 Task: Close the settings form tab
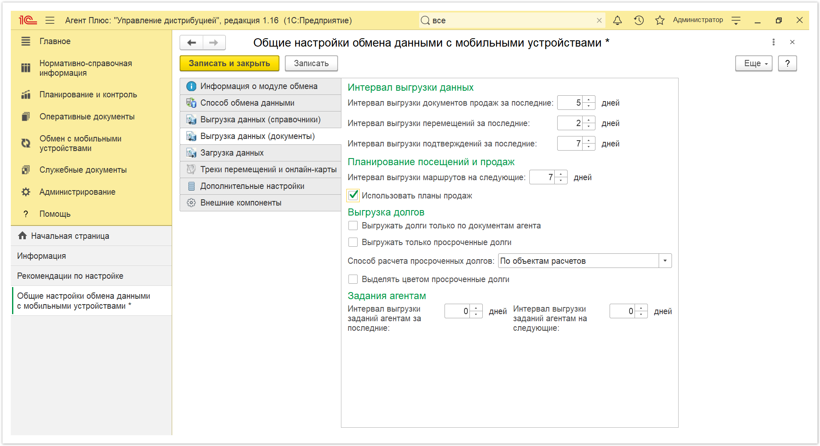pos(792,42)
